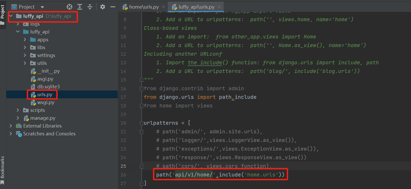Click the Collapse All icon in Project toolbar
Screen dimensions: 411x189
90,7
